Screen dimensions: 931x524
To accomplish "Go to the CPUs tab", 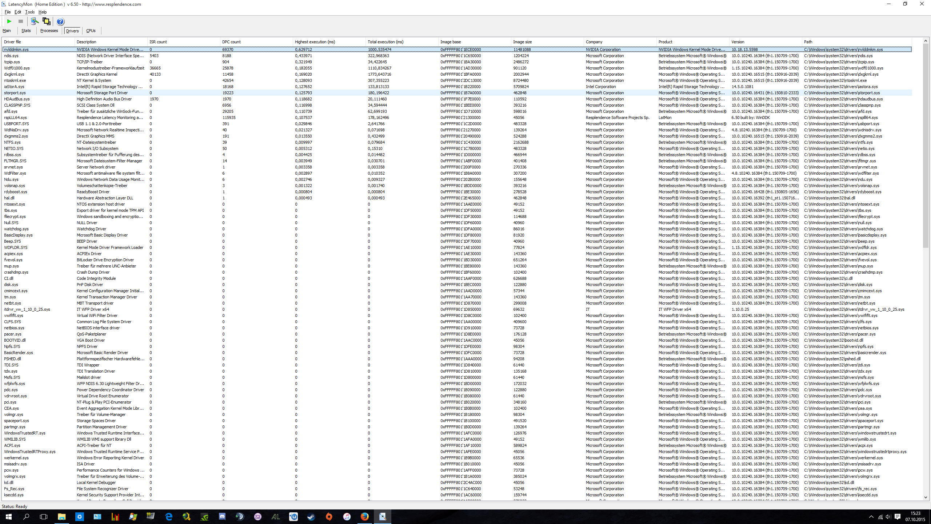I will pyautogui.click(x=91, y=31).
